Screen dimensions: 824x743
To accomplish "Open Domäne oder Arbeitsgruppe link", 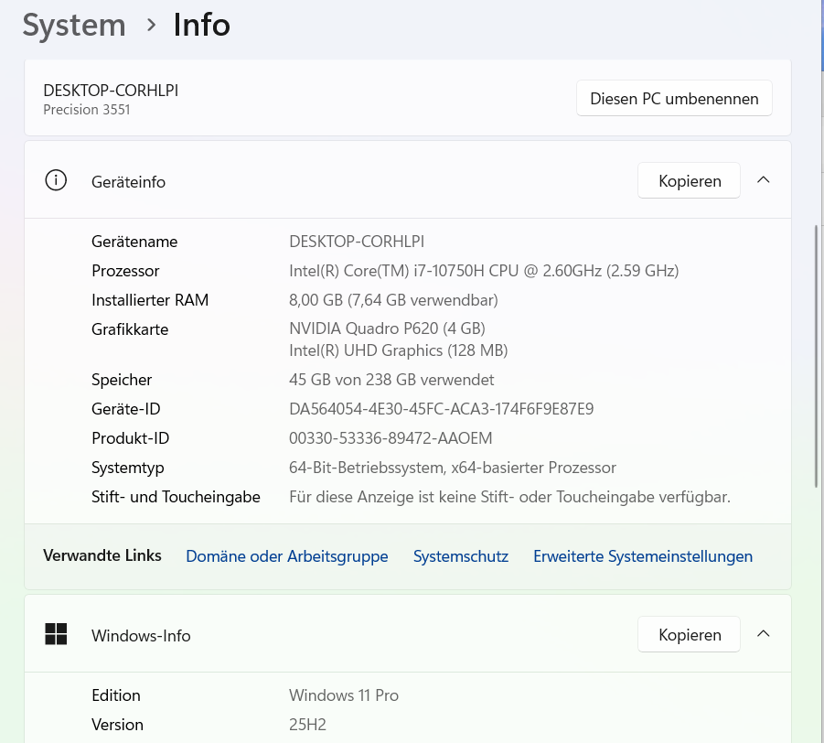I will (x=287, y=555).
